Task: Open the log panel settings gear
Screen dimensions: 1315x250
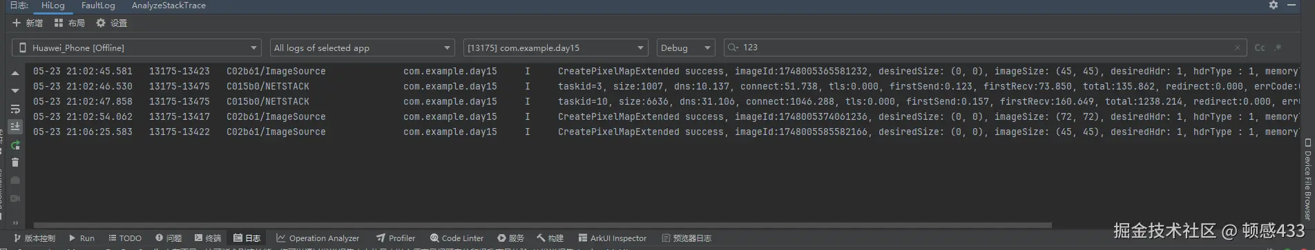Action: [x=1274, y=5]
